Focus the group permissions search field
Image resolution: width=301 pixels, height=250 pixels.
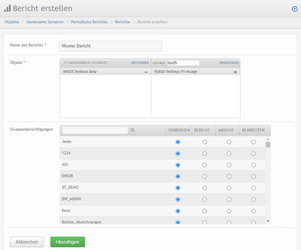click(x=95, y=130)
